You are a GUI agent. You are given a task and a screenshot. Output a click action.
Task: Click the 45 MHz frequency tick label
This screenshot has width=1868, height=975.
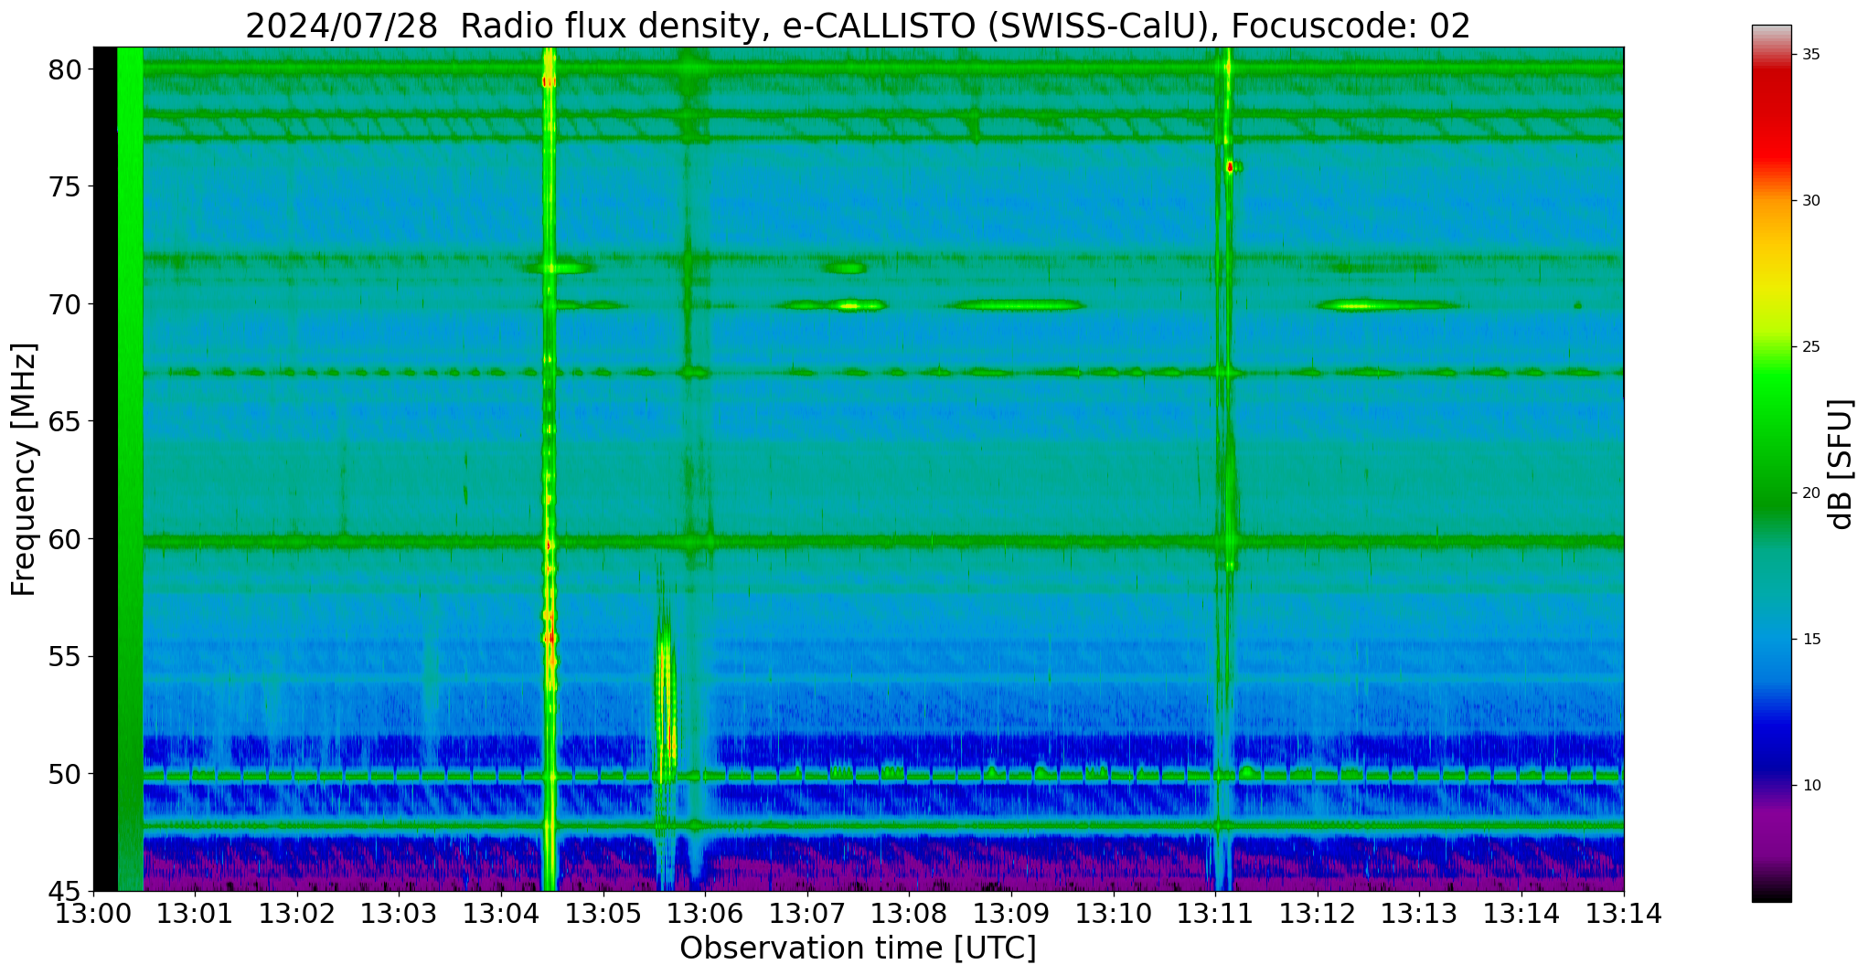(x=66, y=891)
